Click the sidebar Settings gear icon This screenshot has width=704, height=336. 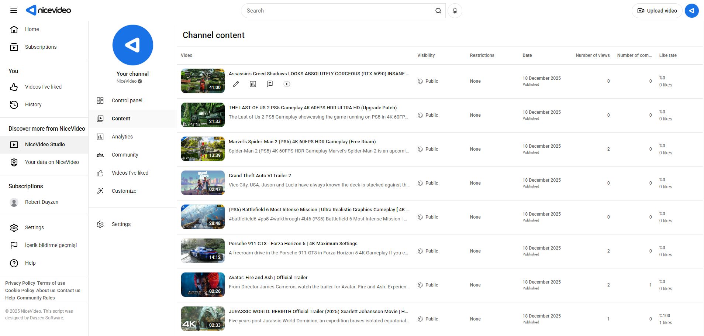(14, 227)
